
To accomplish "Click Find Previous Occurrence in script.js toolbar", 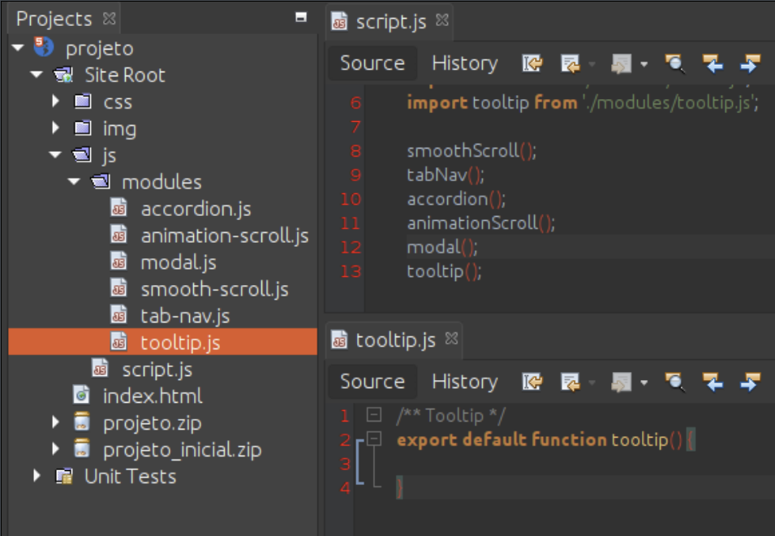I will [x=713, y=63].
